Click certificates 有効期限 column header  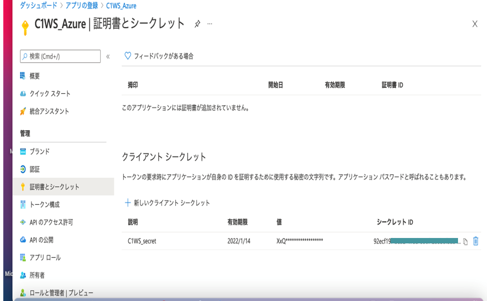click(x=335, y=85)
